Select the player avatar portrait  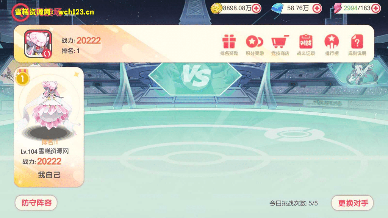point(38,44)
